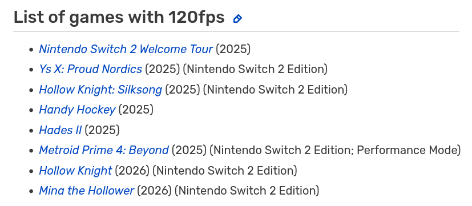472x206 pixels.
Task: Click 'Nintendo Switch 2 Edition' text after Ys X
Action: click(255, 69)
